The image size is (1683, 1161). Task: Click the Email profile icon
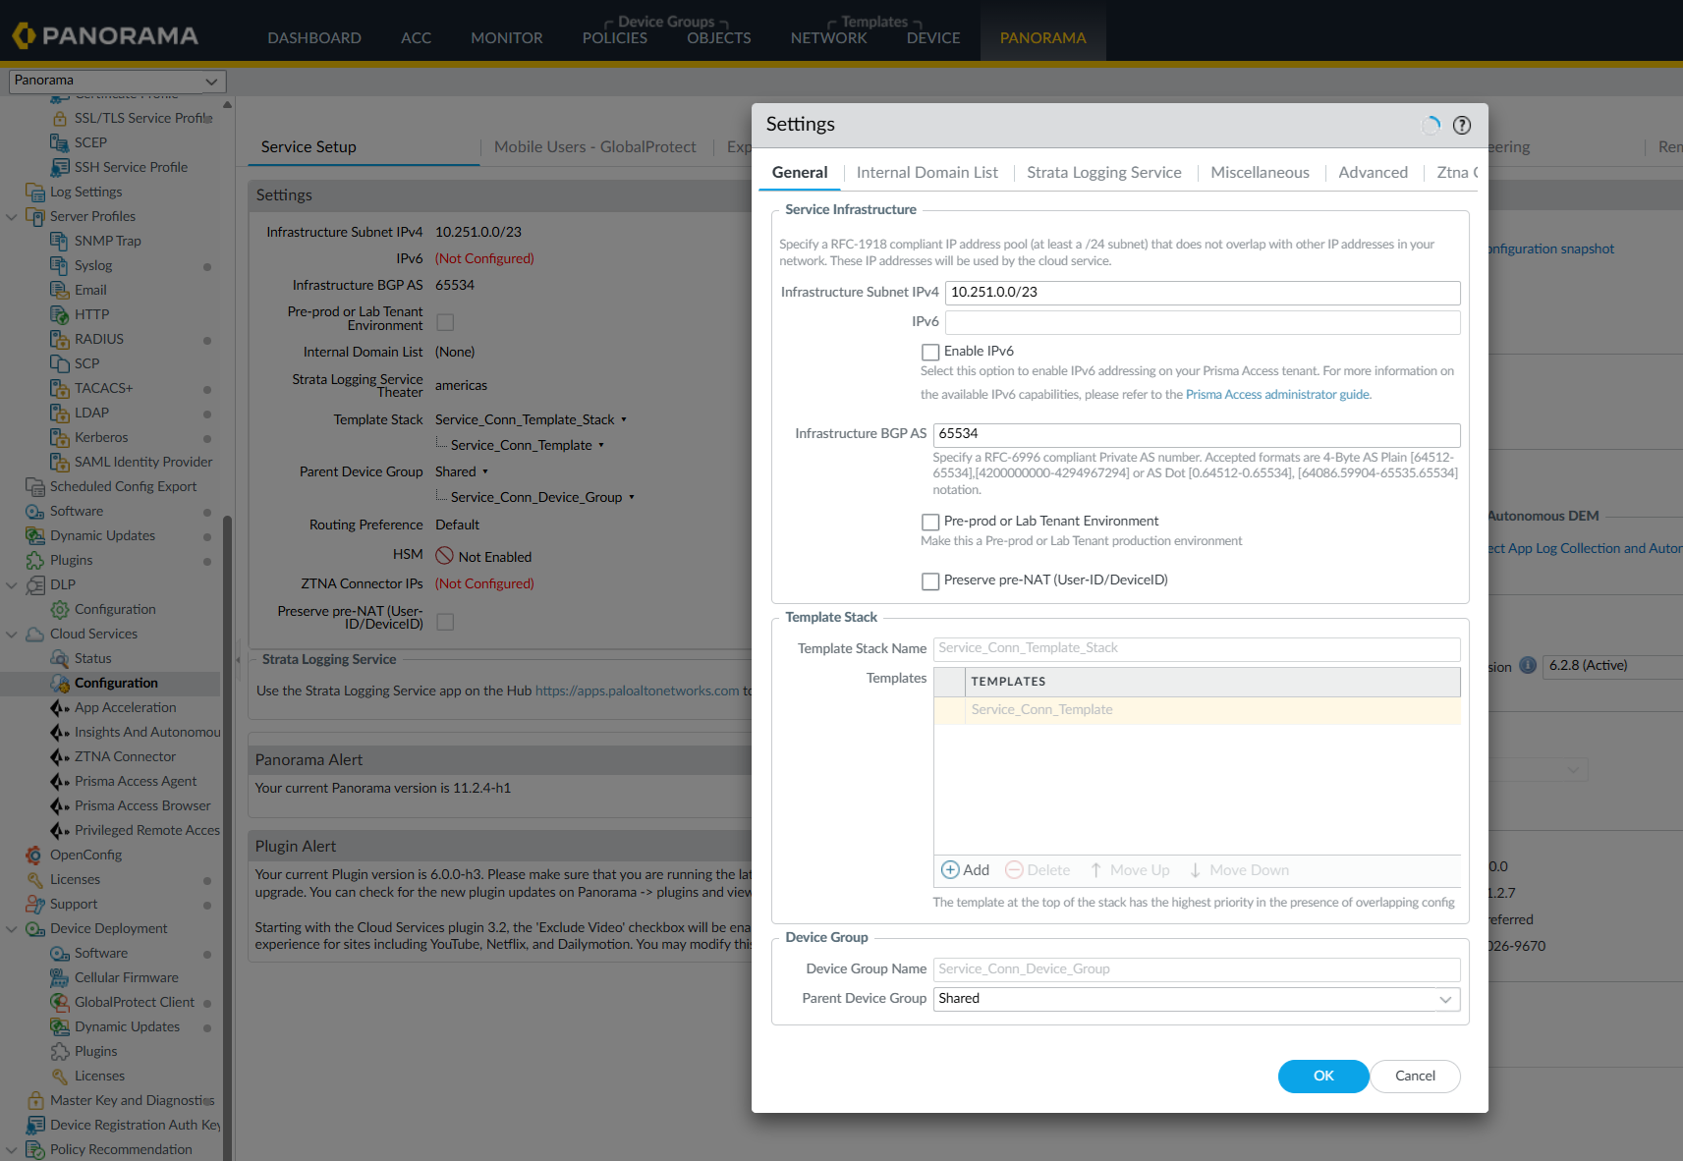[x=59, y=290]
